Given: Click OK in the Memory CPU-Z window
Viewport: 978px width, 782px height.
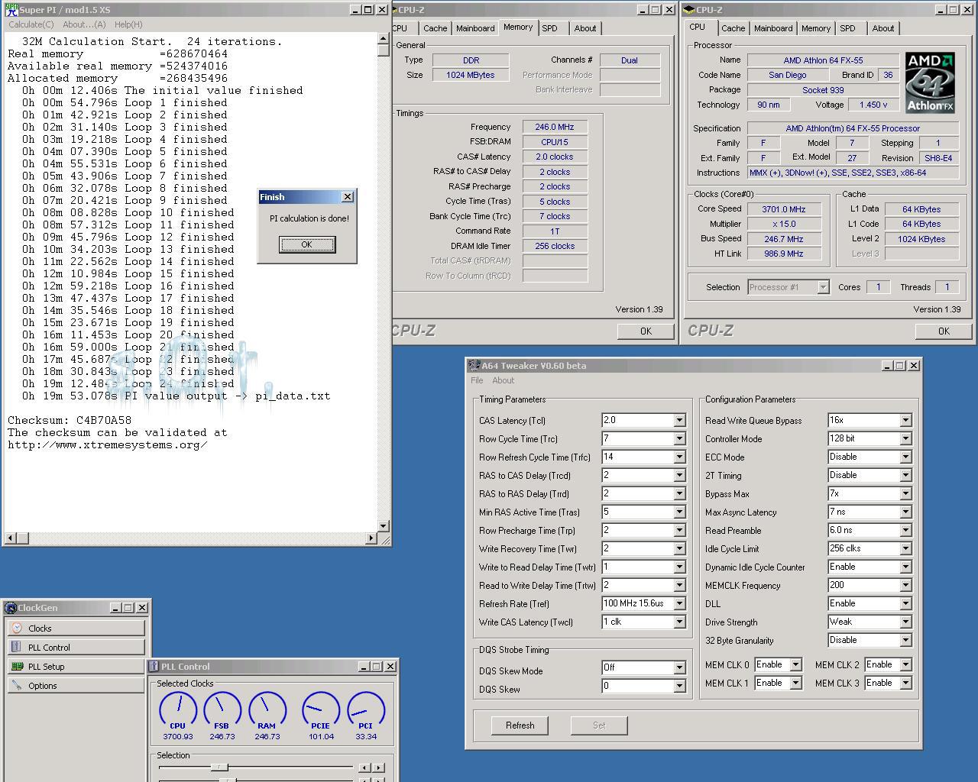Looking at the screenshot, I should click(x=646, y=331).
